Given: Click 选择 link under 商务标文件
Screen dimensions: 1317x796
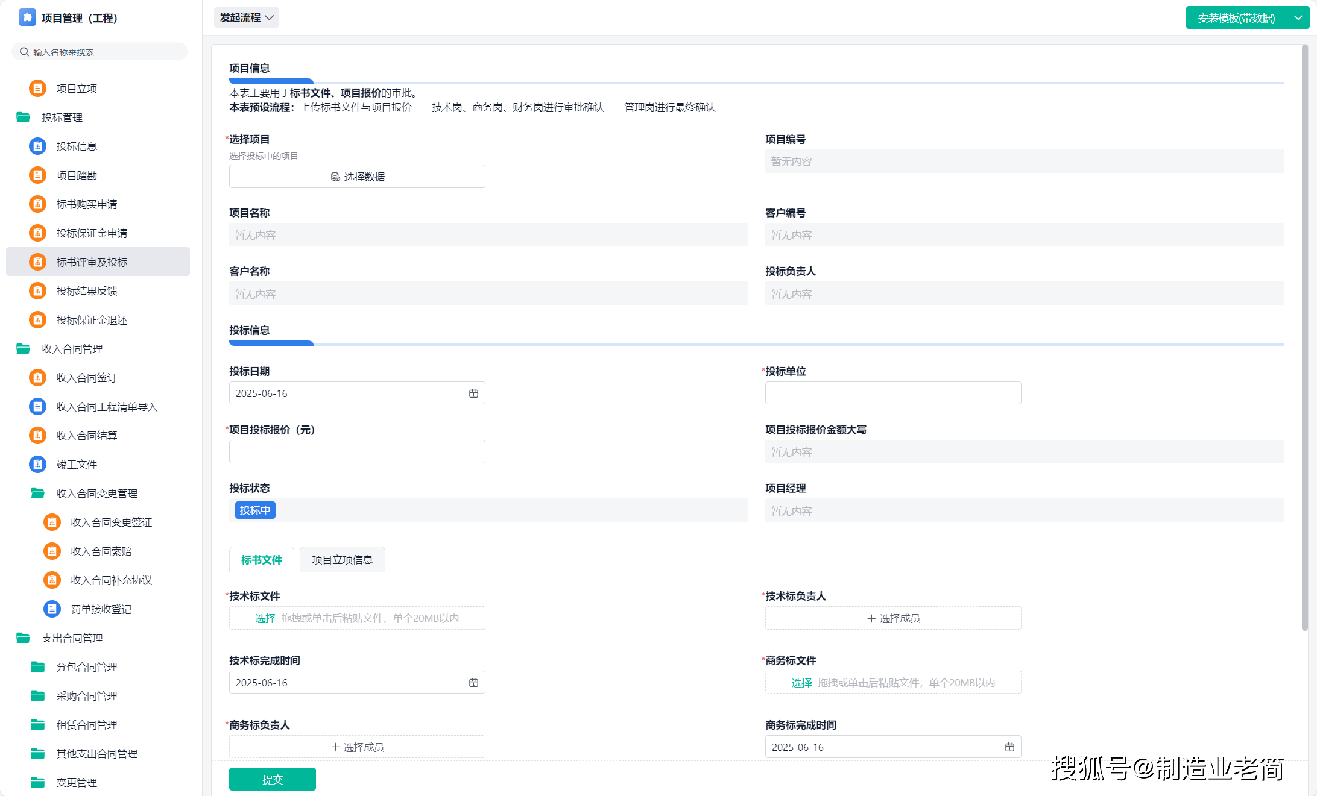Looking at the screenshot, I should (801, 683).
